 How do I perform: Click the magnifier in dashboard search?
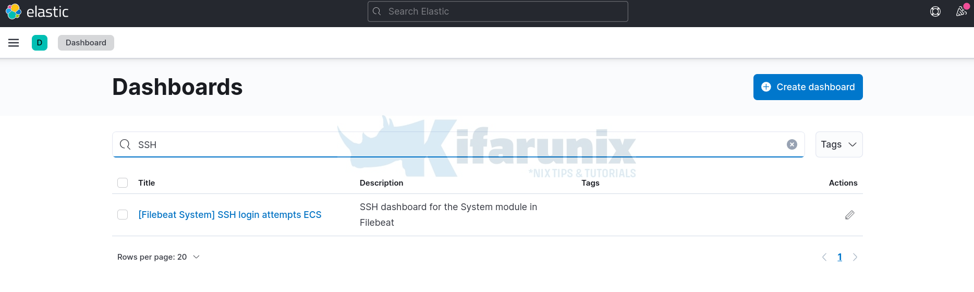point(125,144)
